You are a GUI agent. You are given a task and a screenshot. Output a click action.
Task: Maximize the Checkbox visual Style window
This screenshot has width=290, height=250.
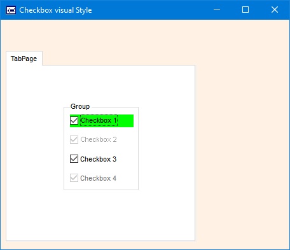pos(245,10)
